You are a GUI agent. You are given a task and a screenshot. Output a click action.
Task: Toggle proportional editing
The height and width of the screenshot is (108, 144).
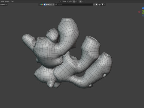click(x=80, y=1)
